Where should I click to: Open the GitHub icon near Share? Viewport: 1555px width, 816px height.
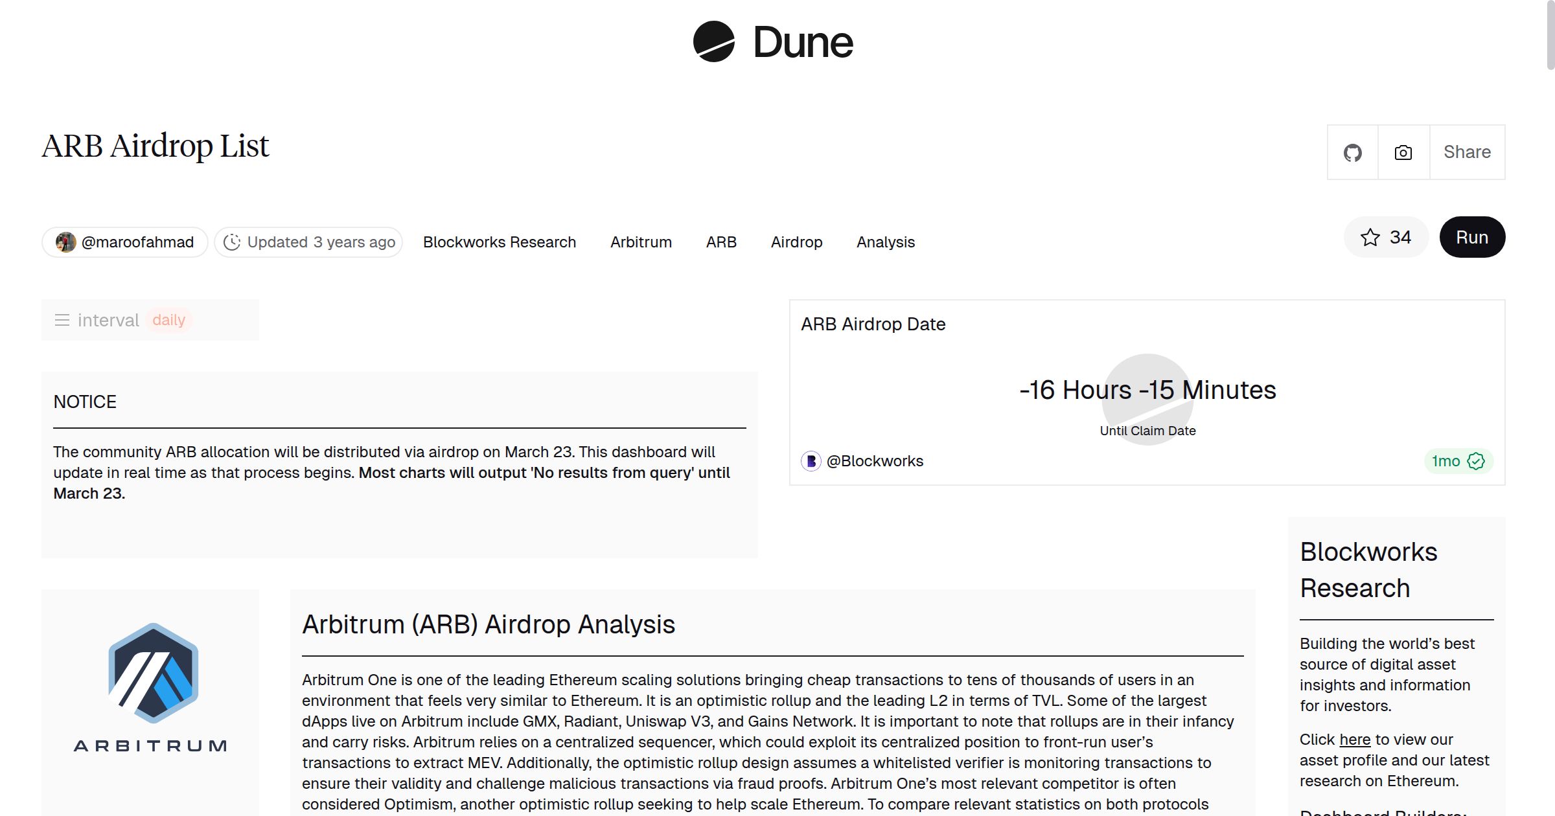1352,152
